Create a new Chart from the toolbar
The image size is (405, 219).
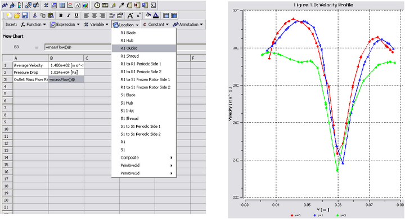click(x=70, y=5)
